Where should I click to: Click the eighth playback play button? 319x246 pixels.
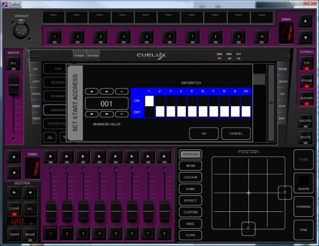pos(164,157)
